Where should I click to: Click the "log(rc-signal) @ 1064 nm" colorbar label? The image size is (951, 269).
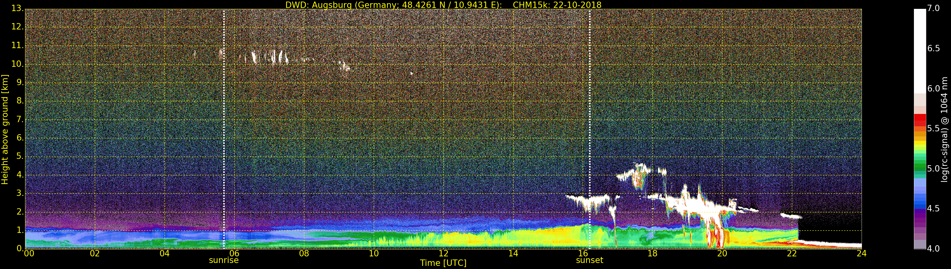[x=944, y=129]
